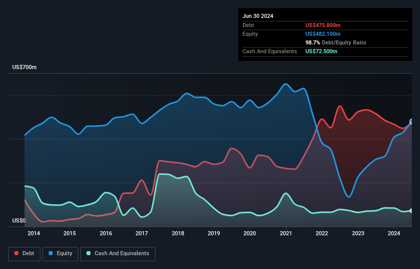Click the 2018 x-axis label
The image size is (420, 269).
click(178, 233)
